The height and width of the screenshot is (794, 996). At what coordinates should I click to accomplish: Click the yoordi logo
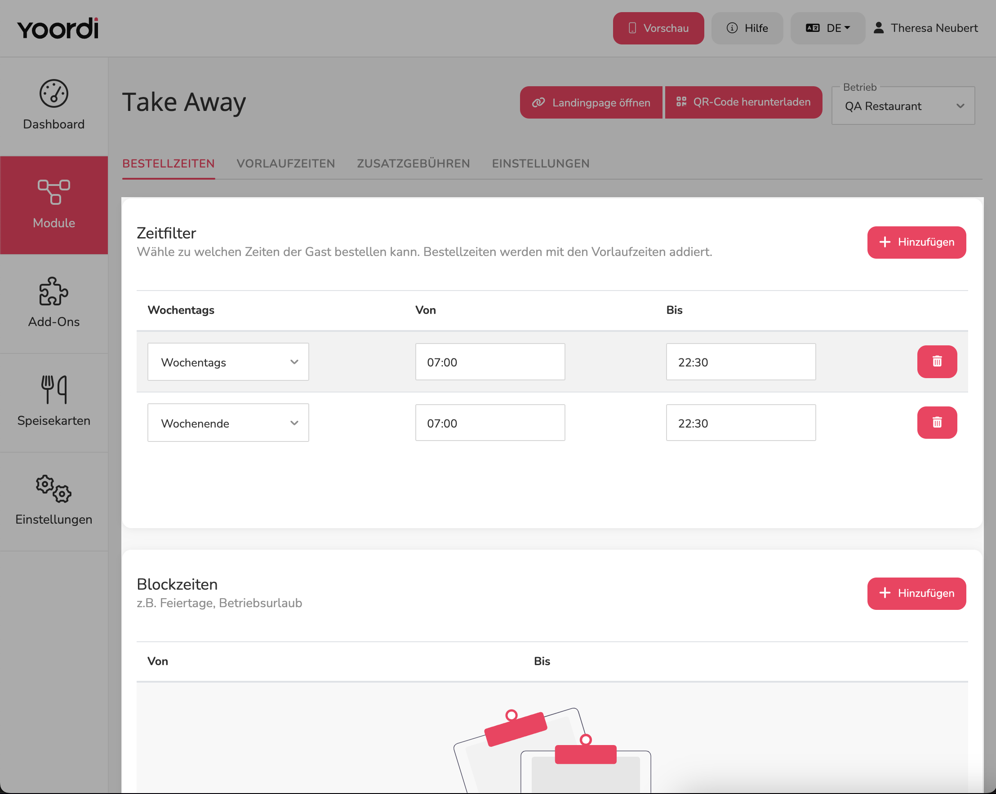[x=58, y=28]
